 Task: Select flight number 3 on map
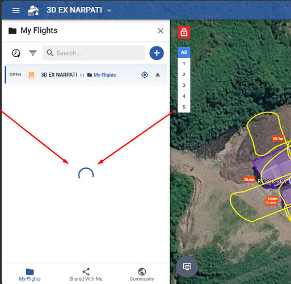coord(184,85)
